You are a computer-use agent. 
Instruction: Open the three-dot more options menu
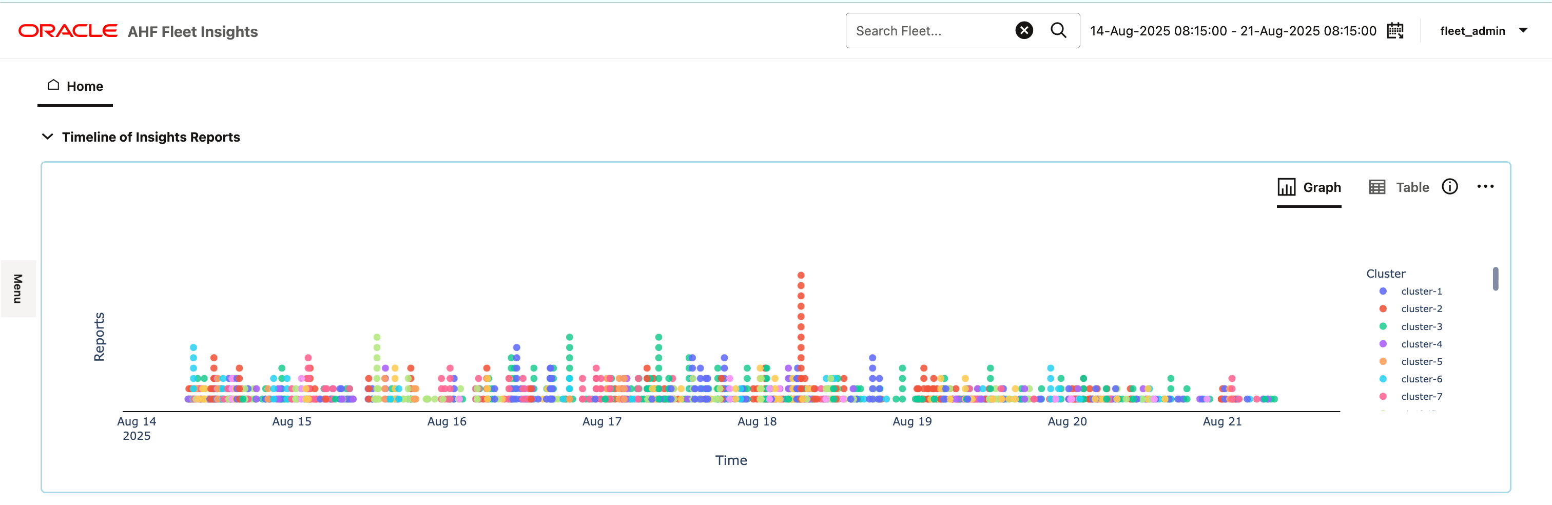(1485, 187)
